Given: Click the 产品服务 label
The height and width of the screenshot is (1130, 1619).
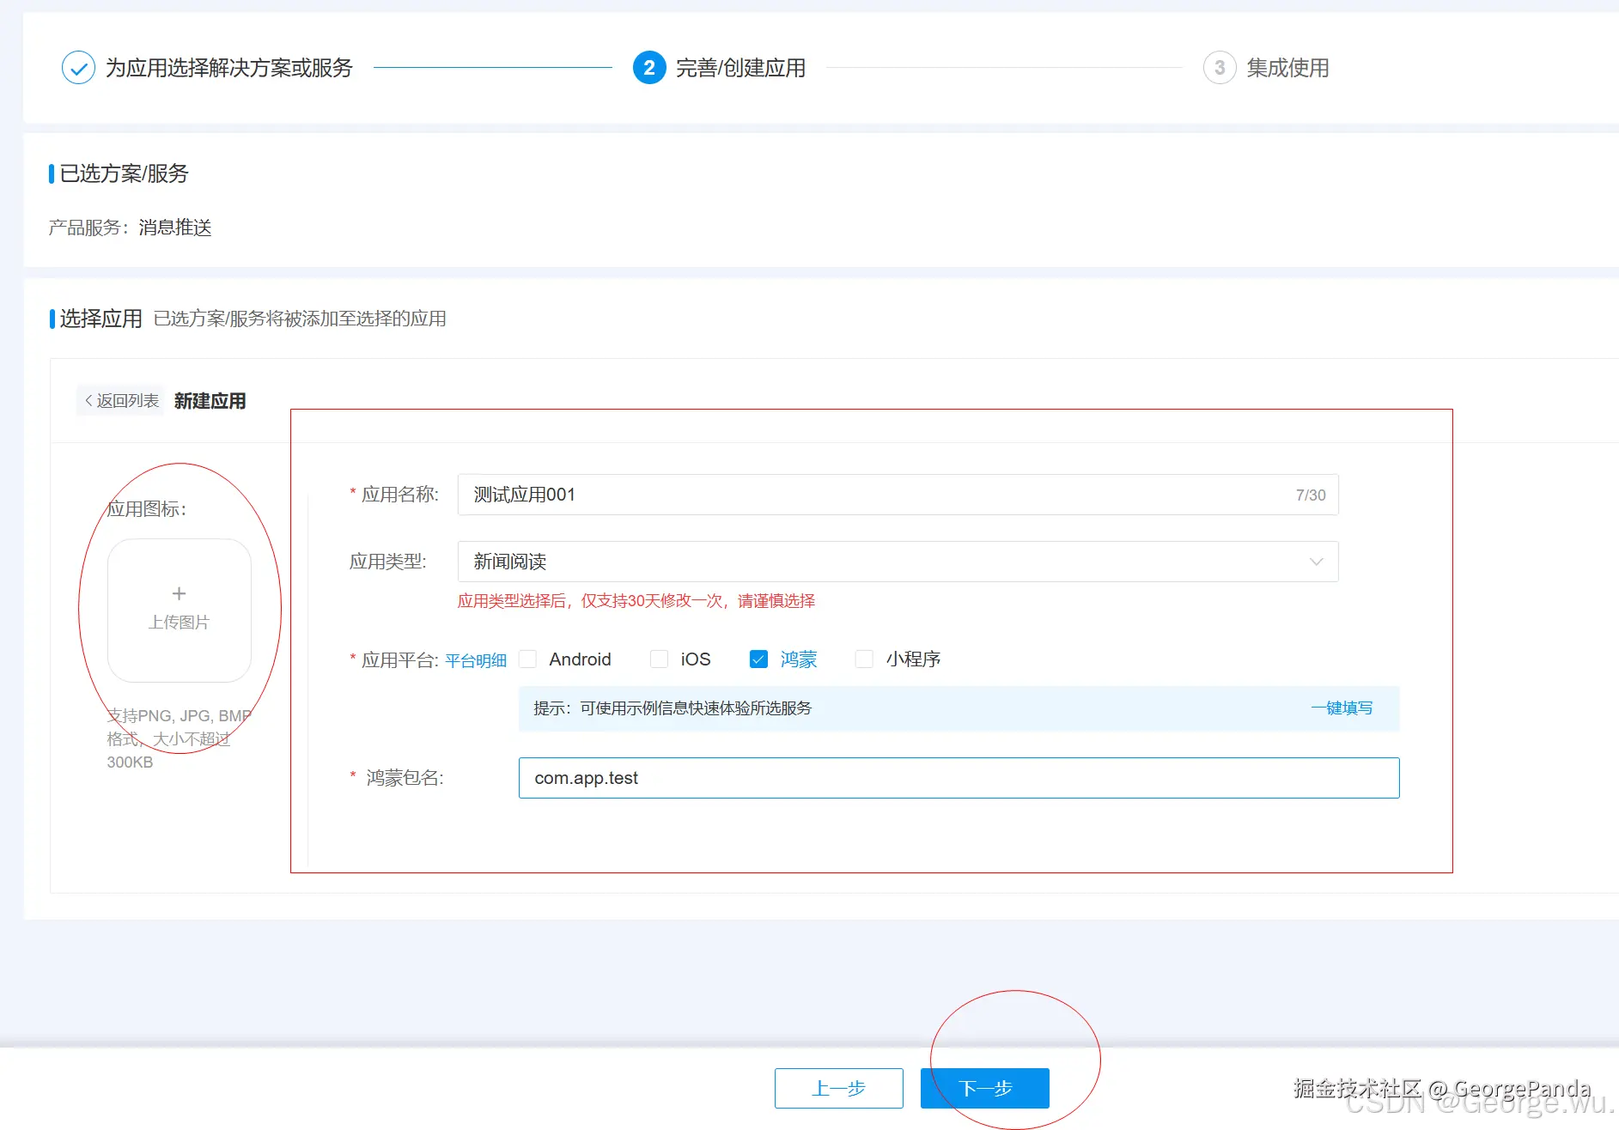Looking at the screenshot, I should tap(88, 228).
